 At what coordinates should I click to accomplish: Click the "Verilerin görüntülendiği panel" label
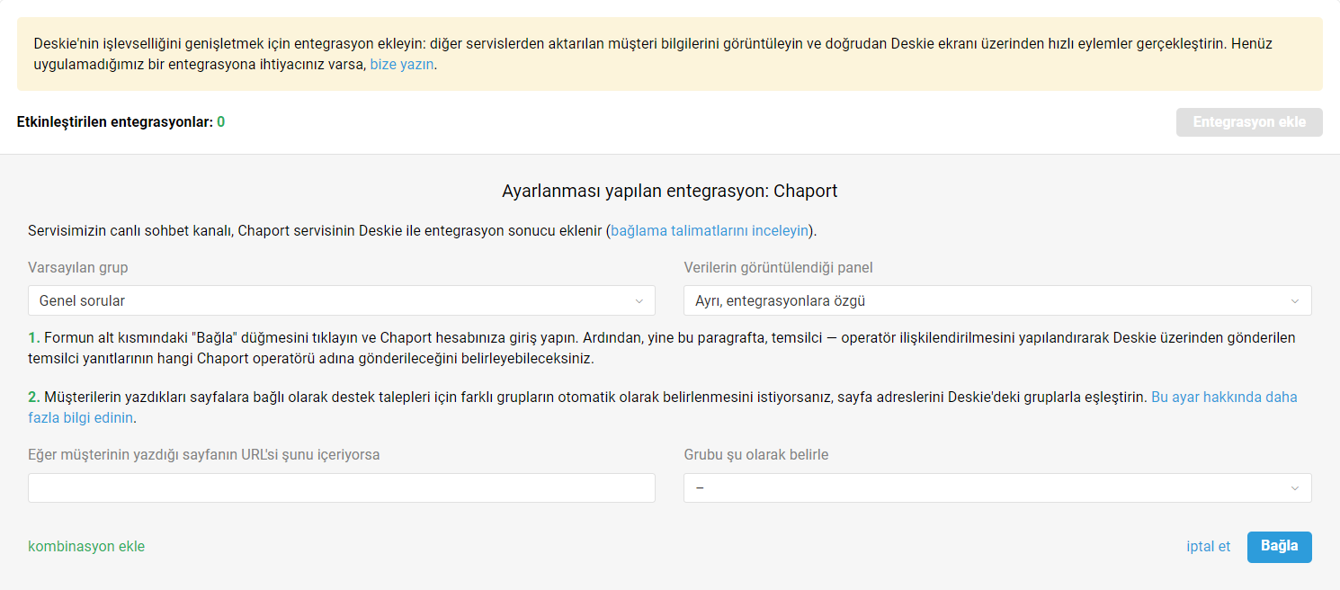pos(778,267)
